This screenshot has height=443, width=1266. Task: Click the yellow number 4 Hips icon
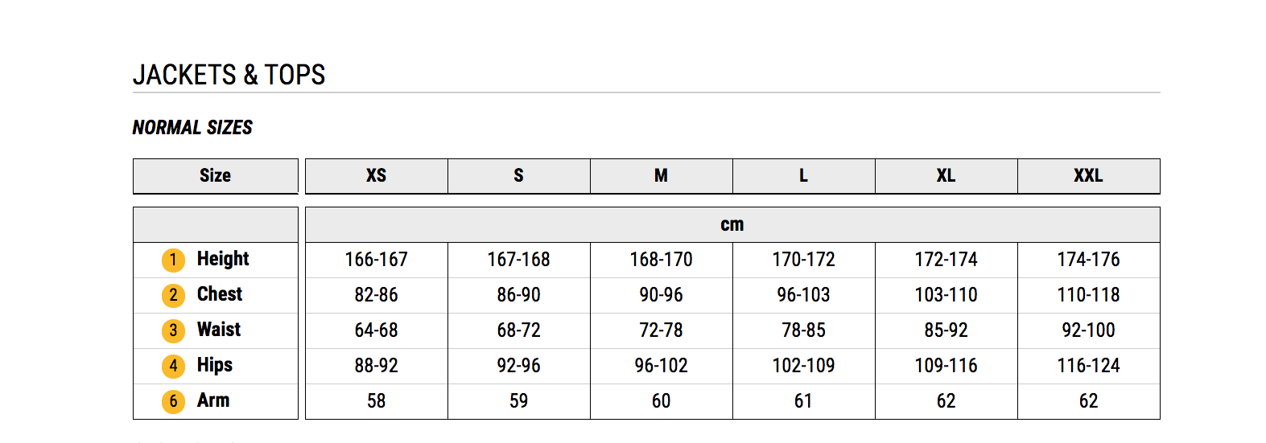[173, 366]
